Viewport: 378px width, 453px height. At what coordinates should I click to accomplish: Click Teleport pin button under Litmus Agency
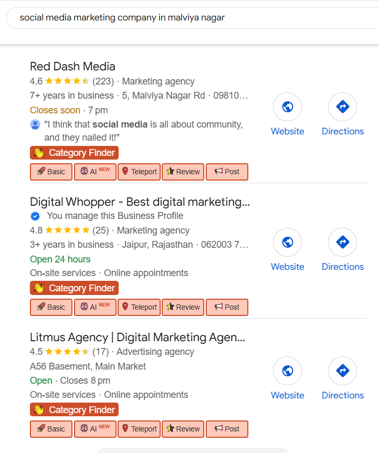click(x=139, y=429)
